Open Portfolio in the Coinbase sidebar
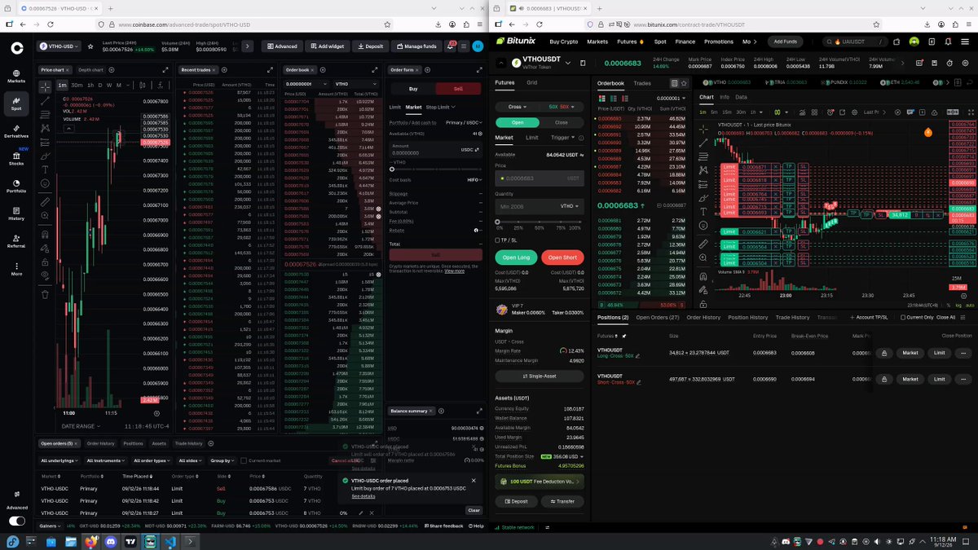Viewport: 978px width, 550px height. tap(16, 186)
